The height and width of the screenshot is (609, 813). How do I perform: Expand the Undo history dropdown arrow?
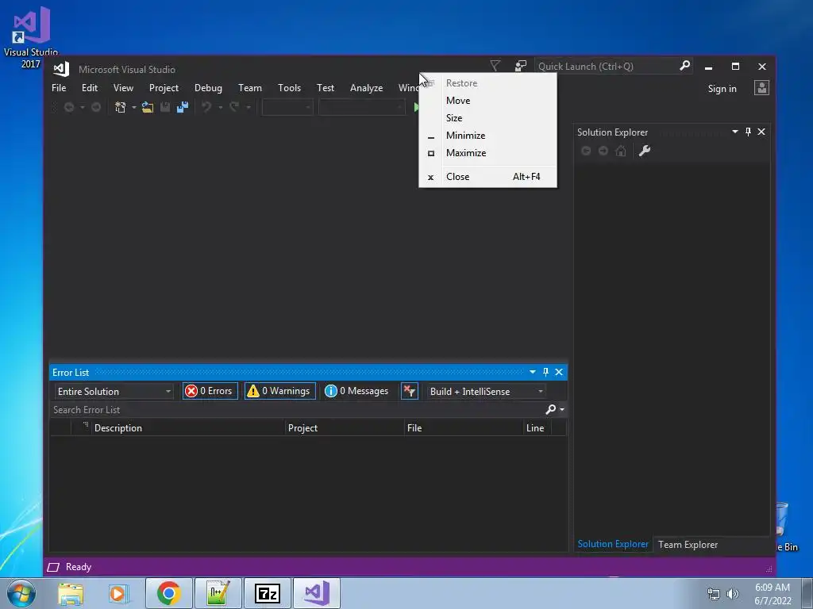point(221,108)
